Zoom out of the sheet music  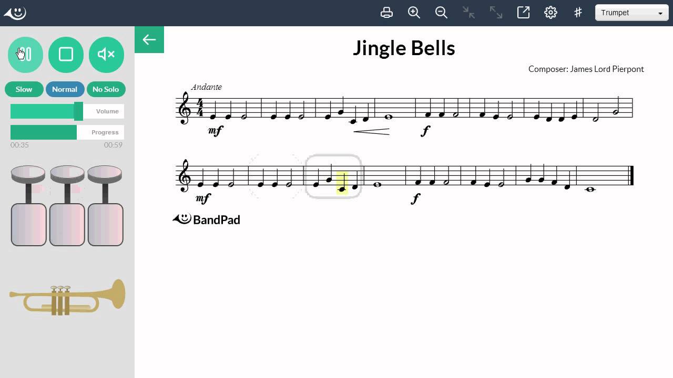pyautogui.click(x=441, y=13)
